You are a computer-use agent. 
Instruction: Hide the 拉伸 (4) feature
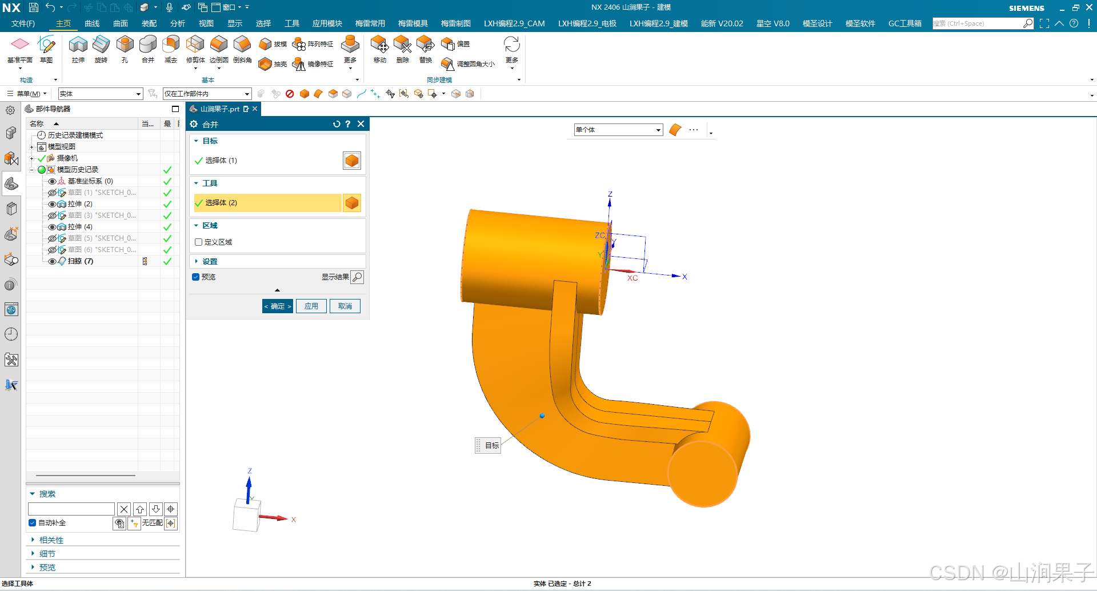click(52, 227)
